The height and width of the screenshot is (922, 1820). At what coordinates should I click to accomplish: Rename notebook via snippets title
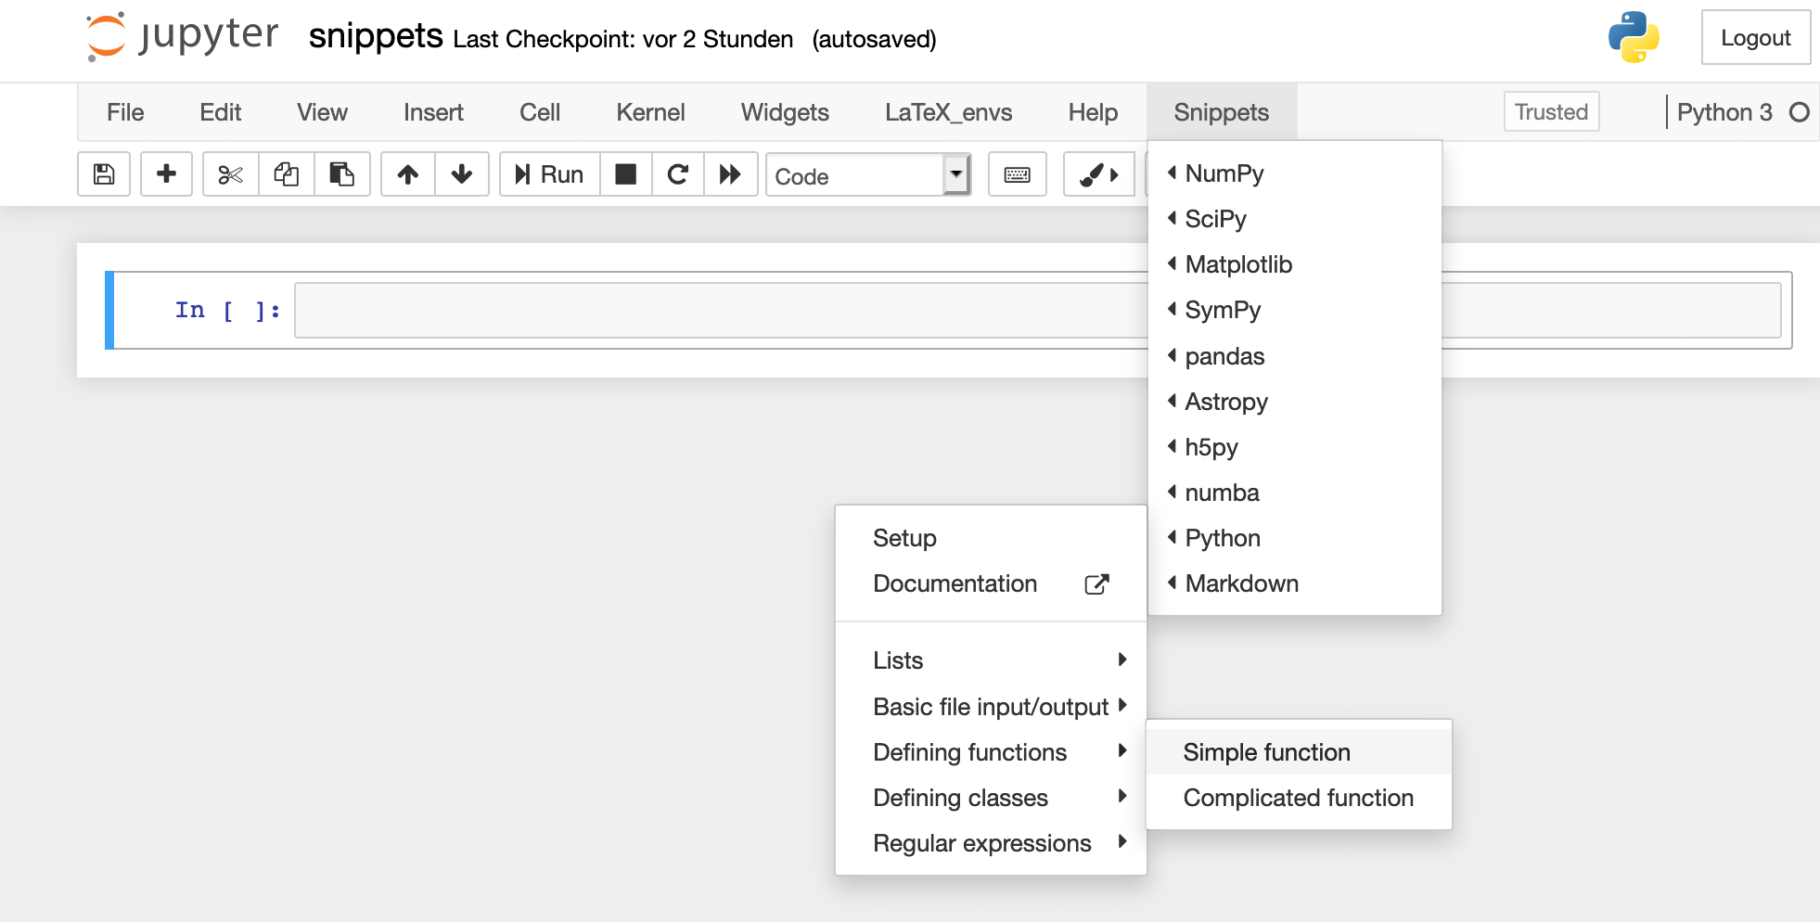[376, 37]
